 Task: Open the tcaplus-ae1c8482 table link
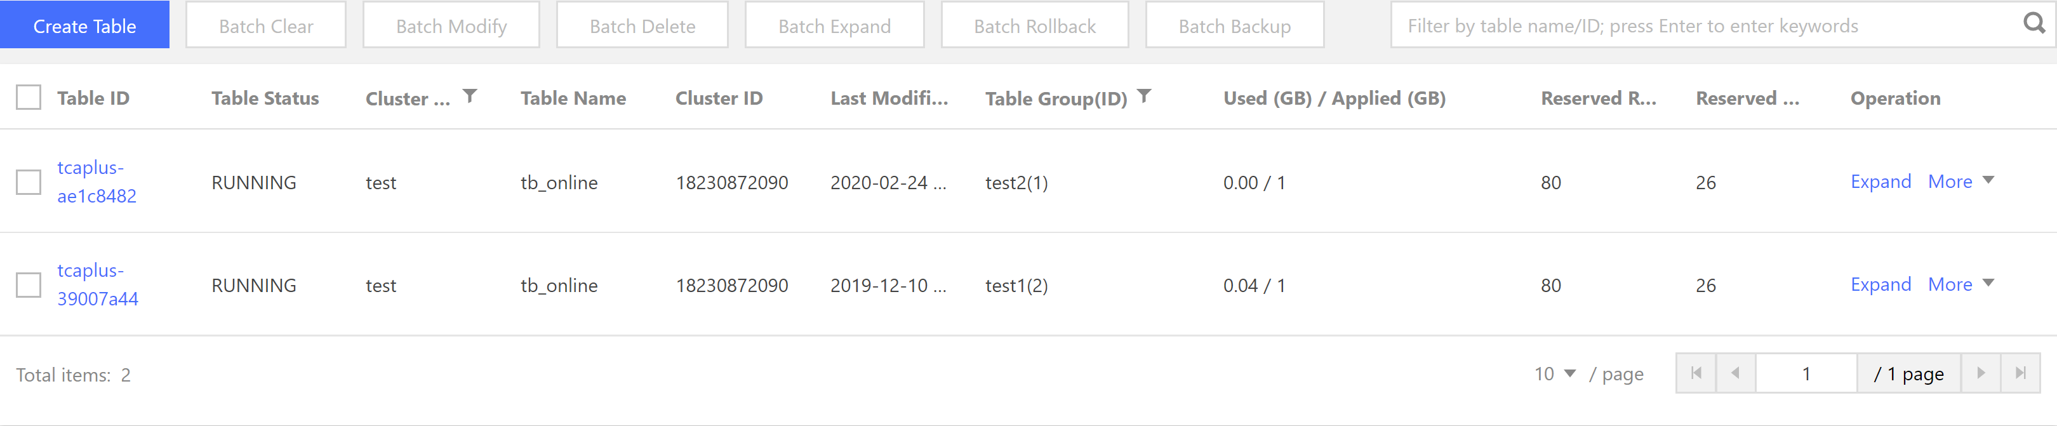[x=97, y=182]
